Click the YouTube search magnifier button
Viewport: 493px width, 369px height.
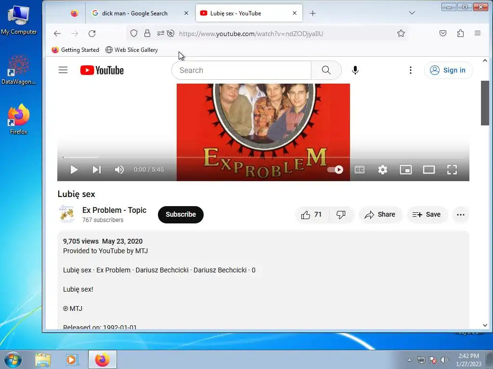326,70
